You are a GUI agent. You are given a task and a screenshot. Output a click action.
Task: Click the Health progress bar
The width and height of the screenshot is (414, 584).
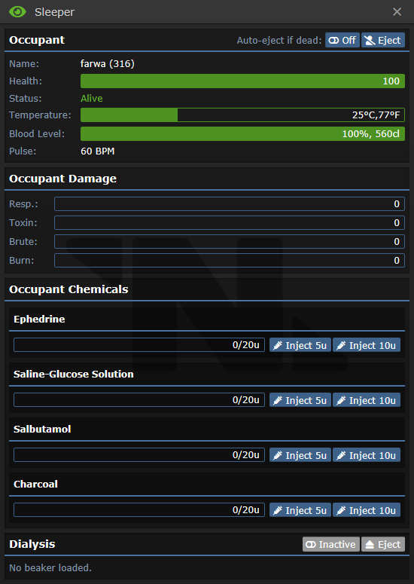[x=242, y=81]
